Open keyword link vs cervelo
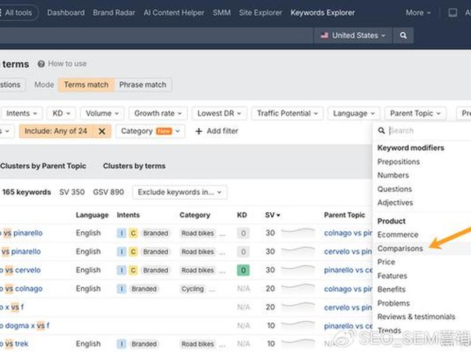The height and width of the screenshot is (353, 471). point(20,270)
